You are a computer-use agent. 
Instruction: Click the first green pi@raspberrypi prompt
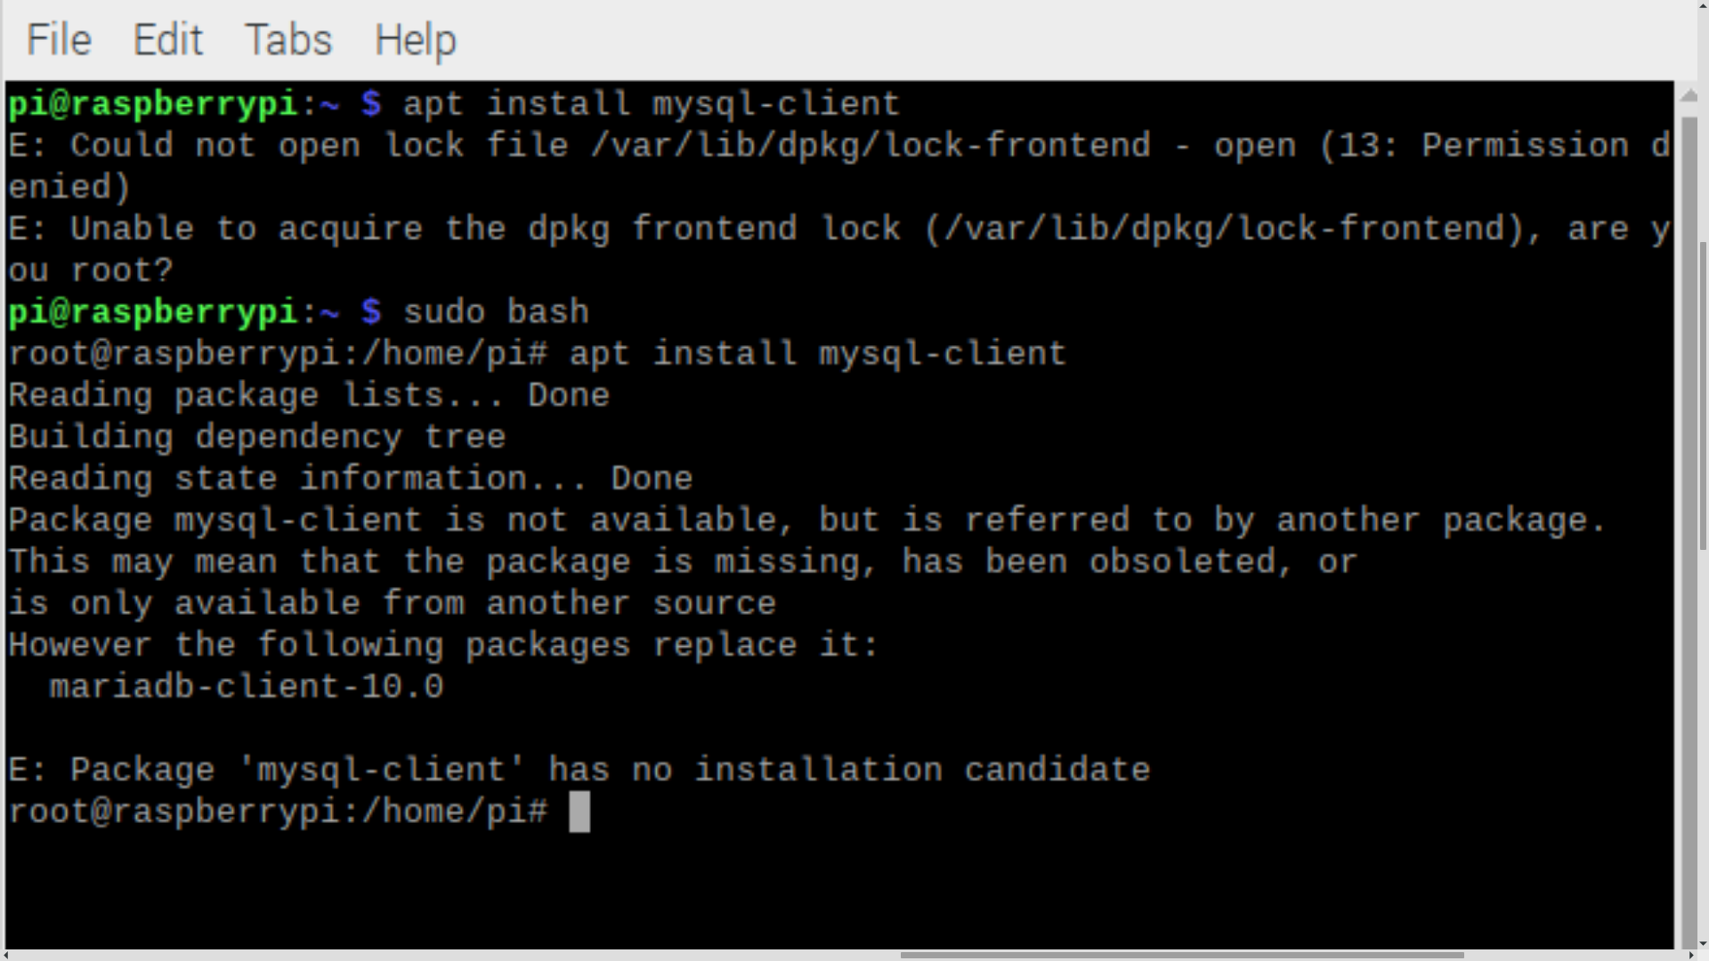pyautogui.click(x=153, y=104)
